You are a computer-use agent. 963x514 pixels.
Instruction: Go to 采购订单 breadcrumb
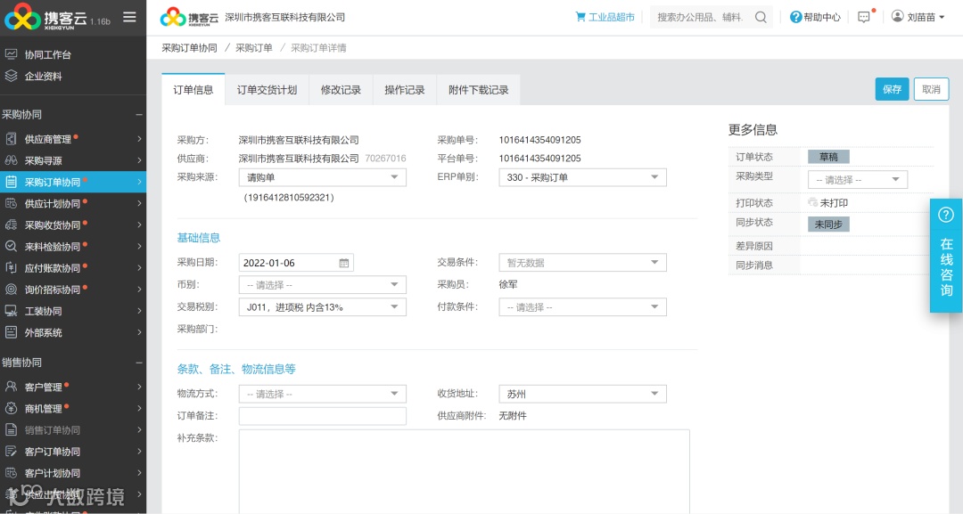pyautogui.click(x=253, y=48)
